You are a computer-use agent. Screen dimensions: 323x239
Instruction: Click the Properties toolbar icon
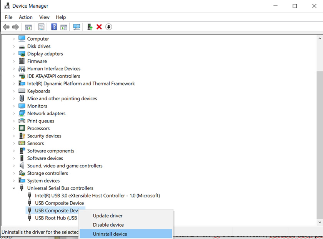(41, 27)
